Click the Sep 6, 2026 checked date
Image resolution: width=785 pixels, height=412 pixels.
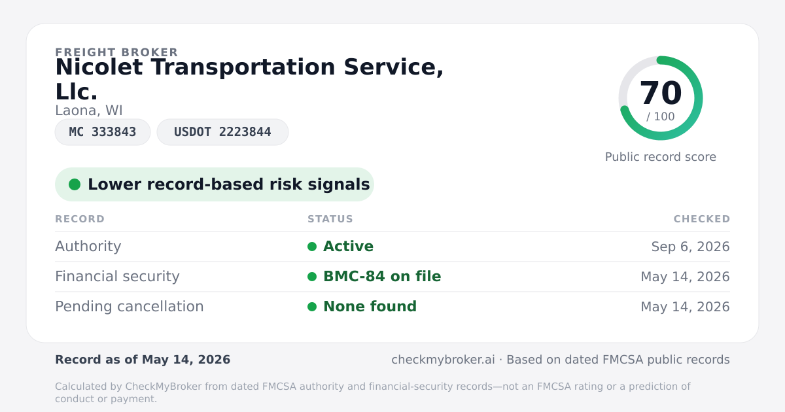pos(690,247)
